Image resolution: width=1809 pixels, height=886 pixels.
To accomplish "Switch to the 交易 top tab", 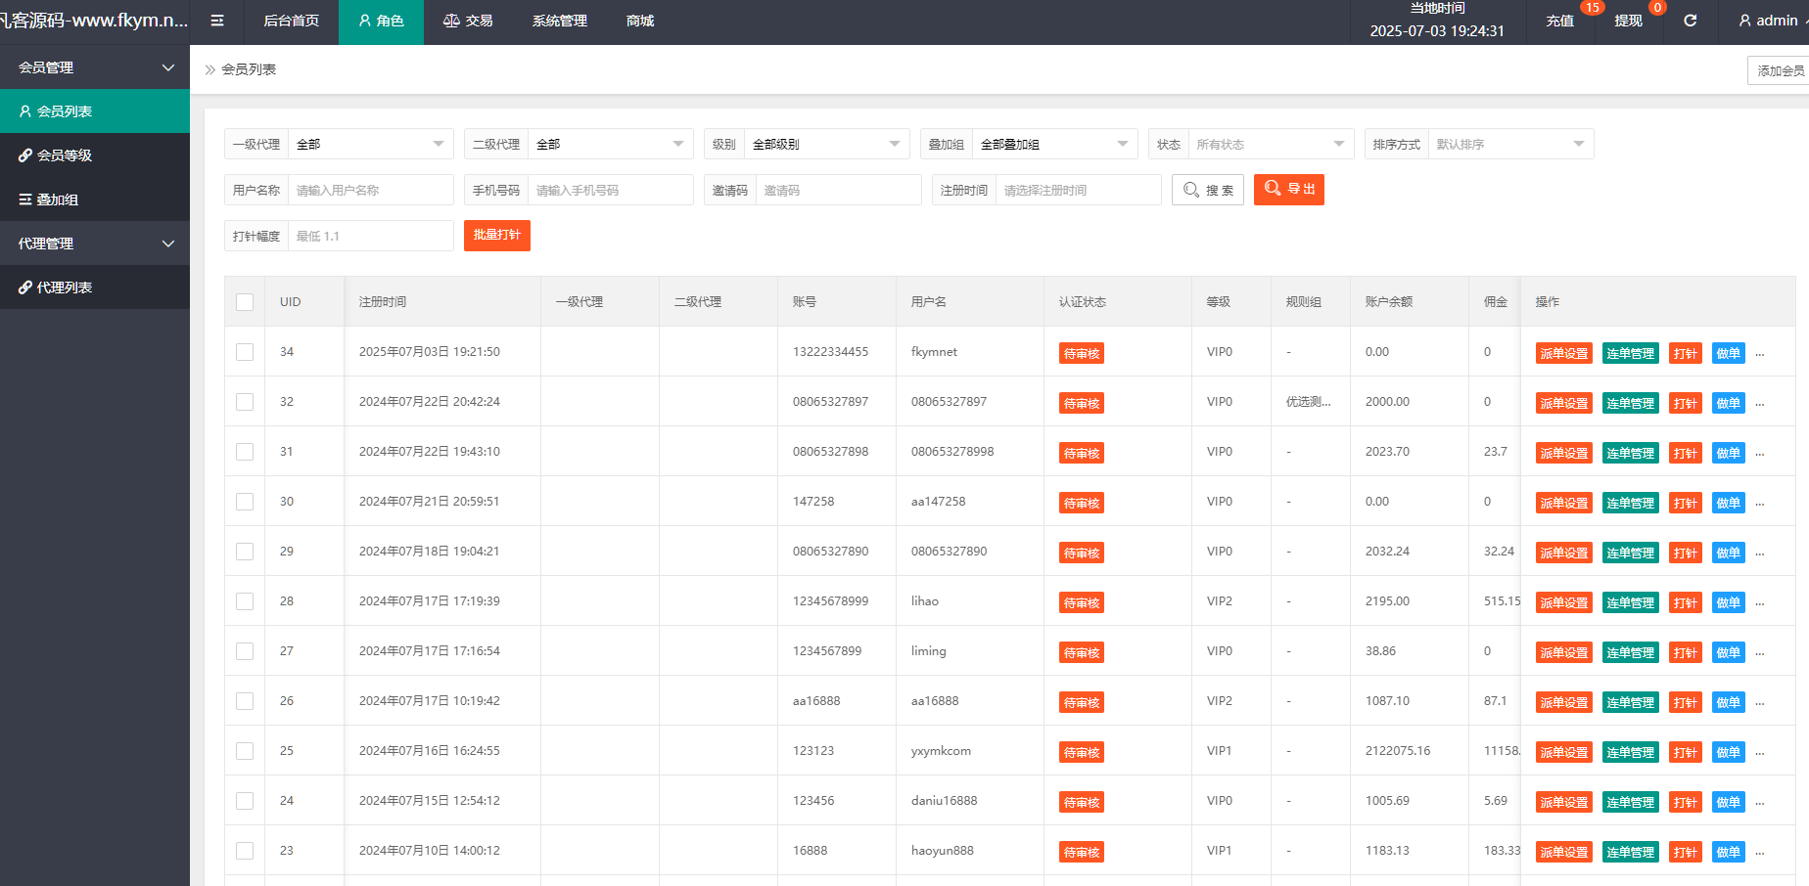I will pyautogui.click(x=468, y=21).
